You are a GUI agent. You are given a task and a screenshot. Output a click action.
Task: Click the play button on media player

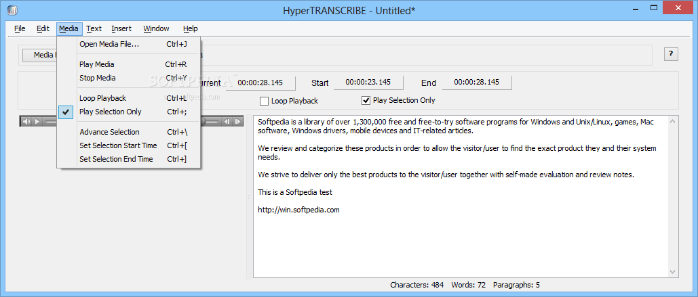(x=37, y=121)
